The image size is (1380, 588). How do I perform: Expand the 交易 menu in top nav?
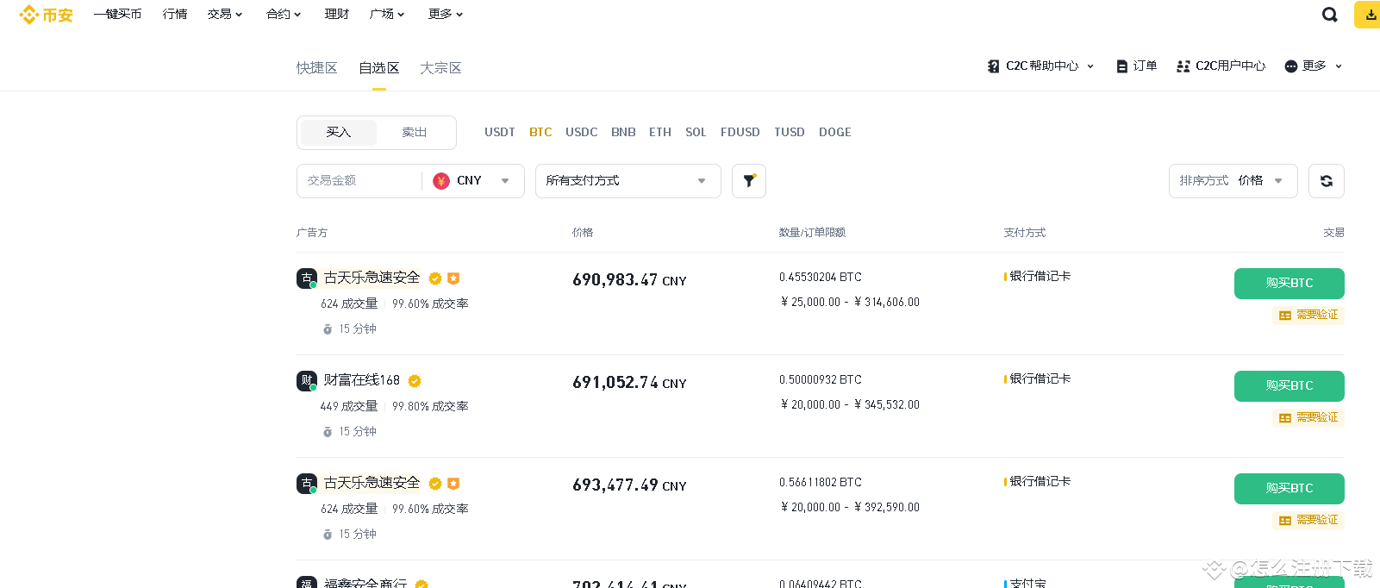tap(225, 15)
